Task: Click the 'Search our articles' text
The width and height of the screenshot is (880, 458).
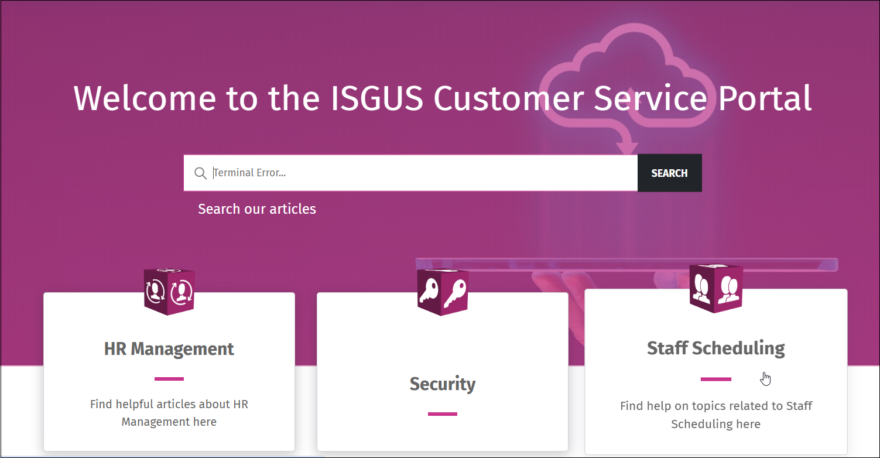Action: coord(257,209)
